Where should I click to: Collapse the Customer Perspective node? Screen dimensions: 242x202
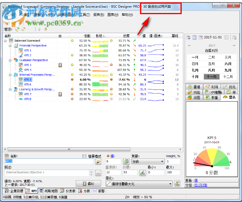(x=10, y=60)
